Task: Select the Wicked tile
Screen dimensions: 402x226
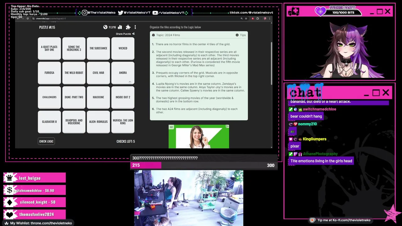Action: coord(123,48)
